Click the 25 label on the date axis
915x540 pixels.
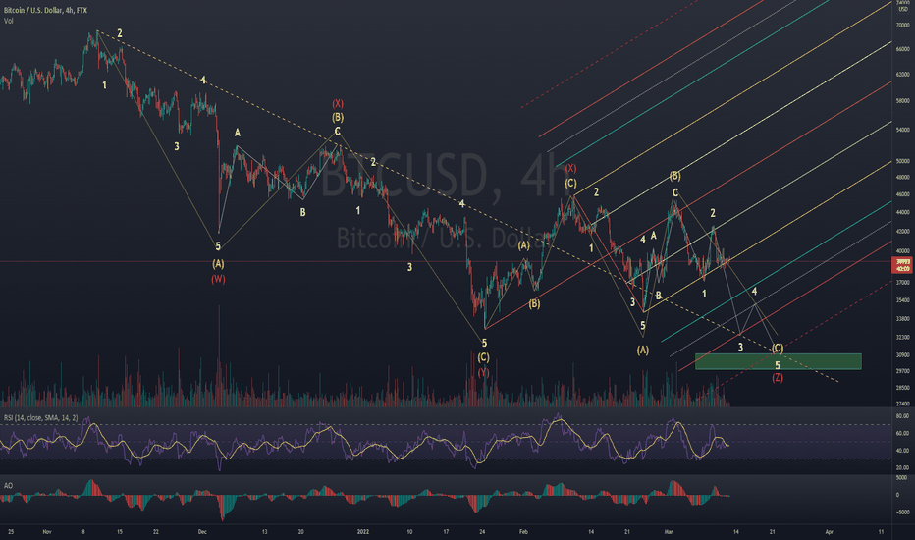pyautogui.click(x=11, y=532)
